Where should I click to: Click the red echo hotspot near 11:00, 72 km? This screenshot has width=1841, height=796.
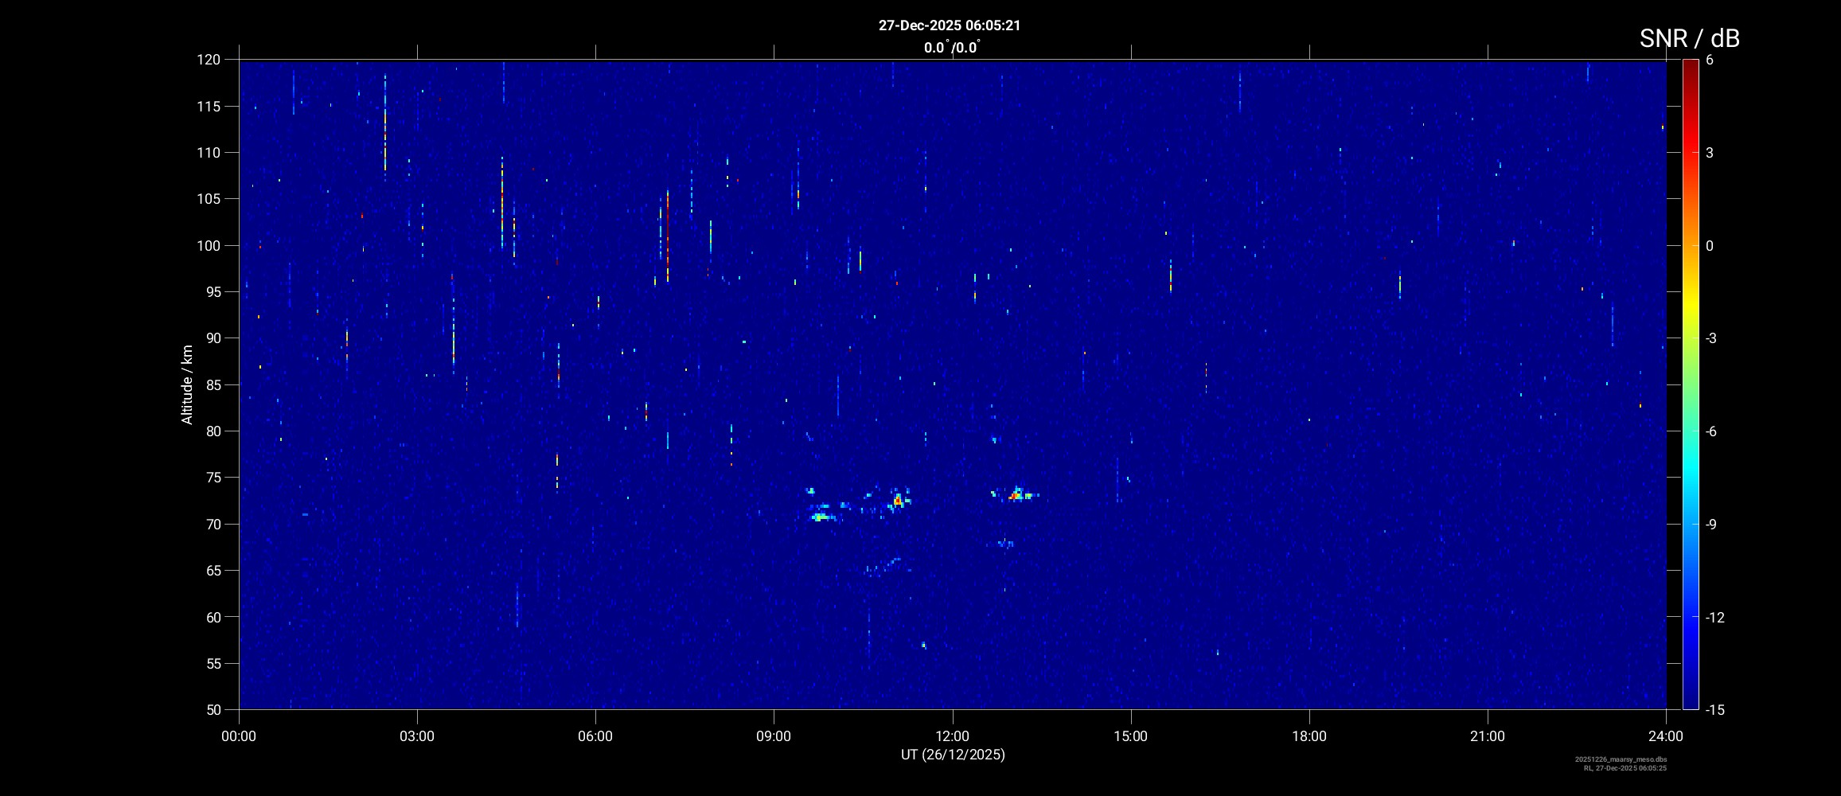pyautogui.click(x=898, y=501)
